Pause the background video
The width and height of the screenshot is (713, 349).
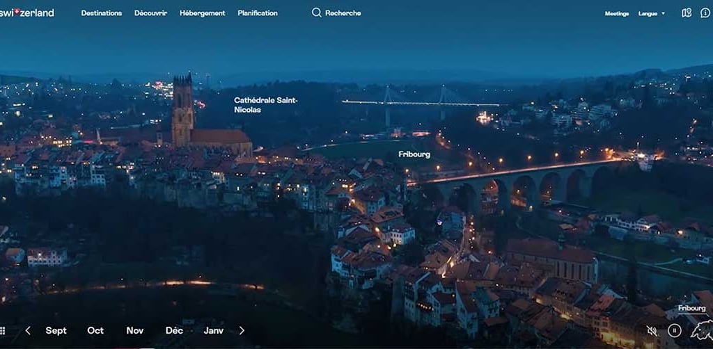pyautogui.click(x=674, y=330)
